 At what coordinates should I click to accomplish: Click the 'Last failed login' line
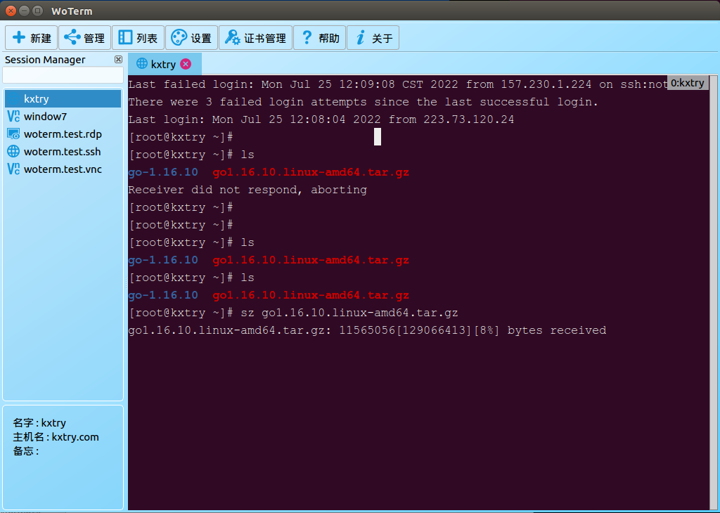coord(398,84)
